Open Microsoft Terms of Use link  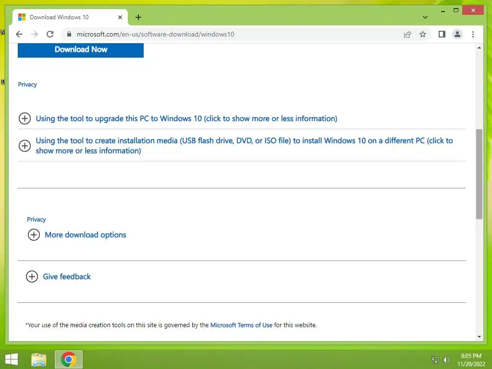point(241,325)
